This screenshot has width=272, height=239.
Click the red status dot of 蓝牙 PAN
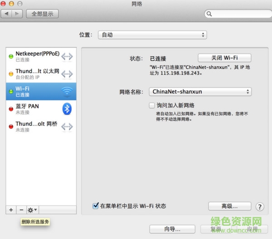(11, 109)
